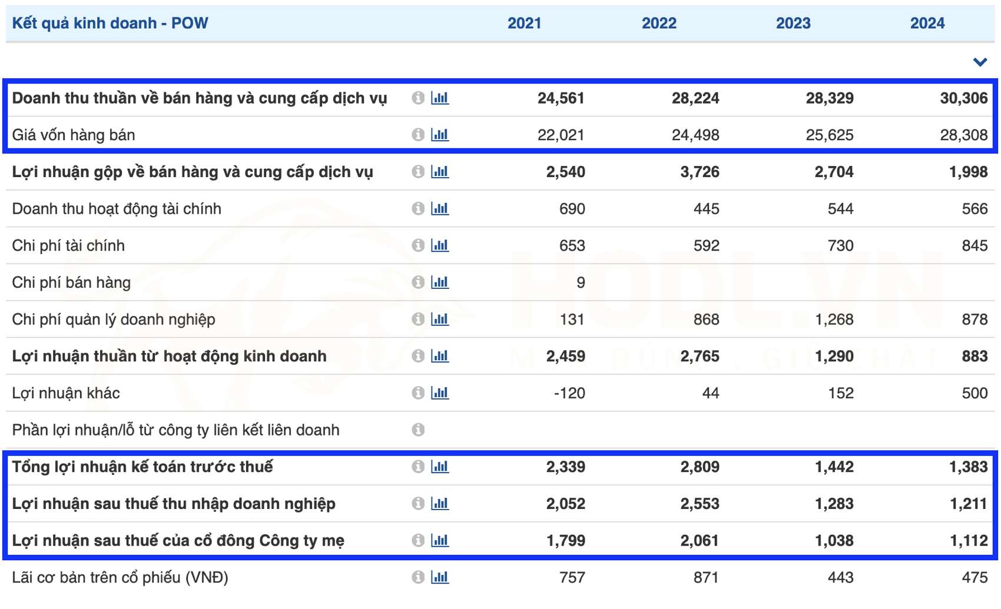
Task: Open chart for Doanh thu hoạt động tài chính
Action: tap(440, 208)
